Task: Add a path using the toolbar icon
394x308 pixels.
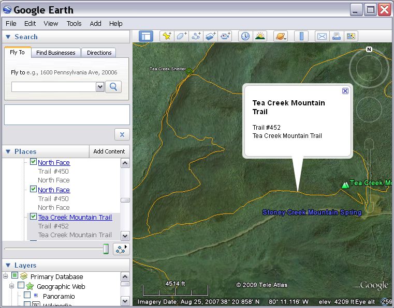Action: point(196,36)
